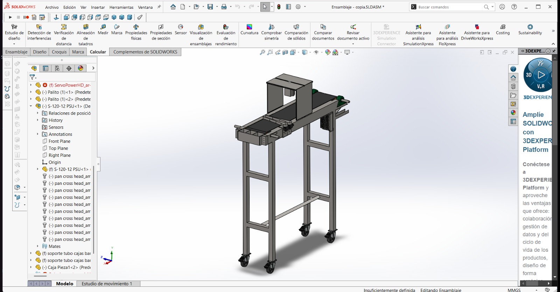Expand the Annotations folder
Viewport: 560px width, 292px height.
(x=38, y=134)
